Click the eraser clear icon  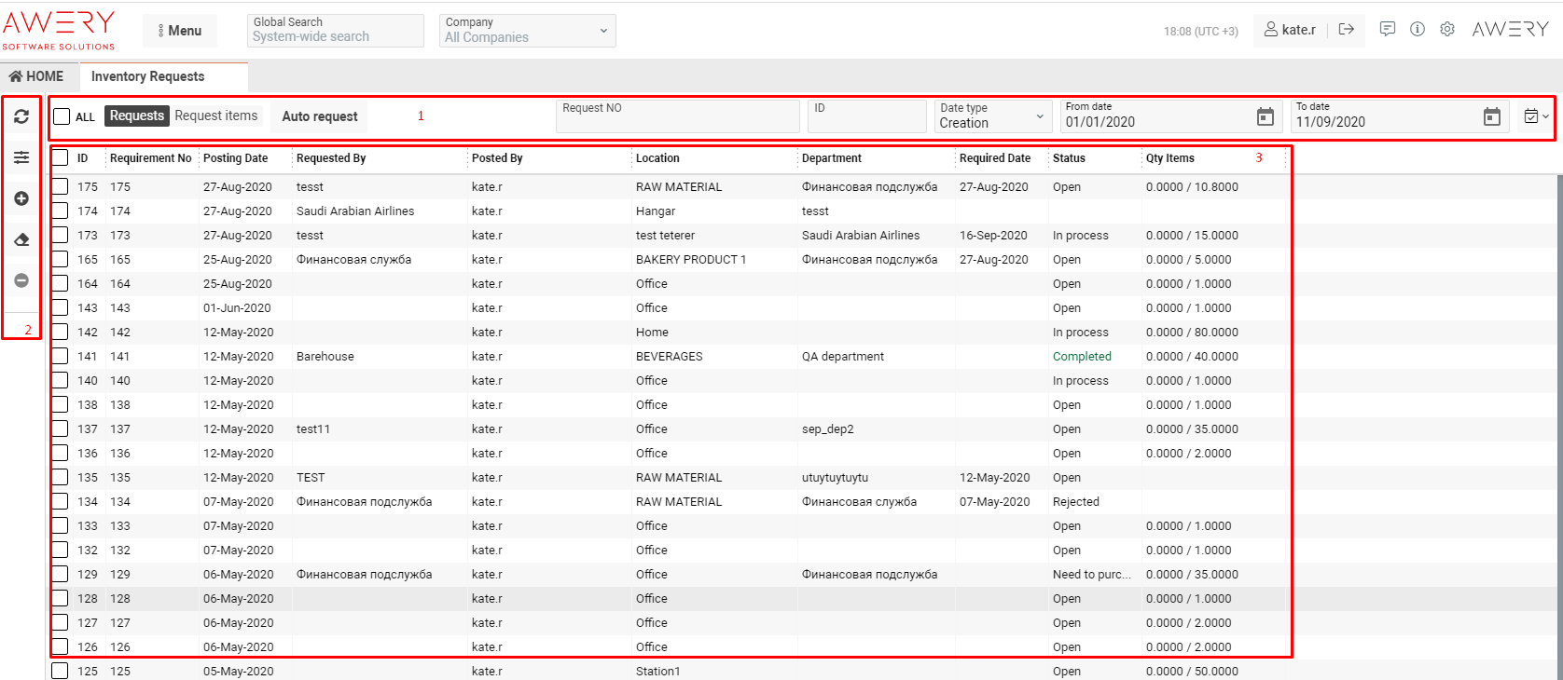coord(21,239)
